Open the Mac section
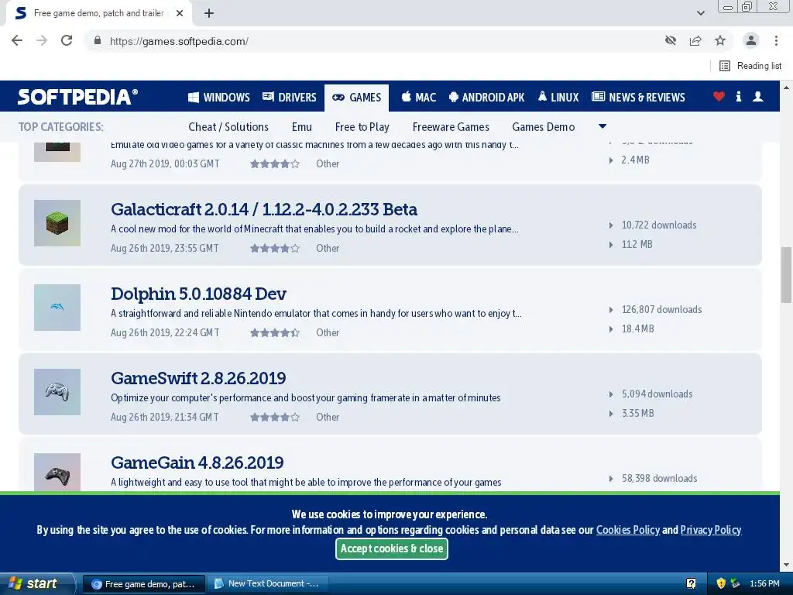This screenshot has height=595, width=793. 419,97
